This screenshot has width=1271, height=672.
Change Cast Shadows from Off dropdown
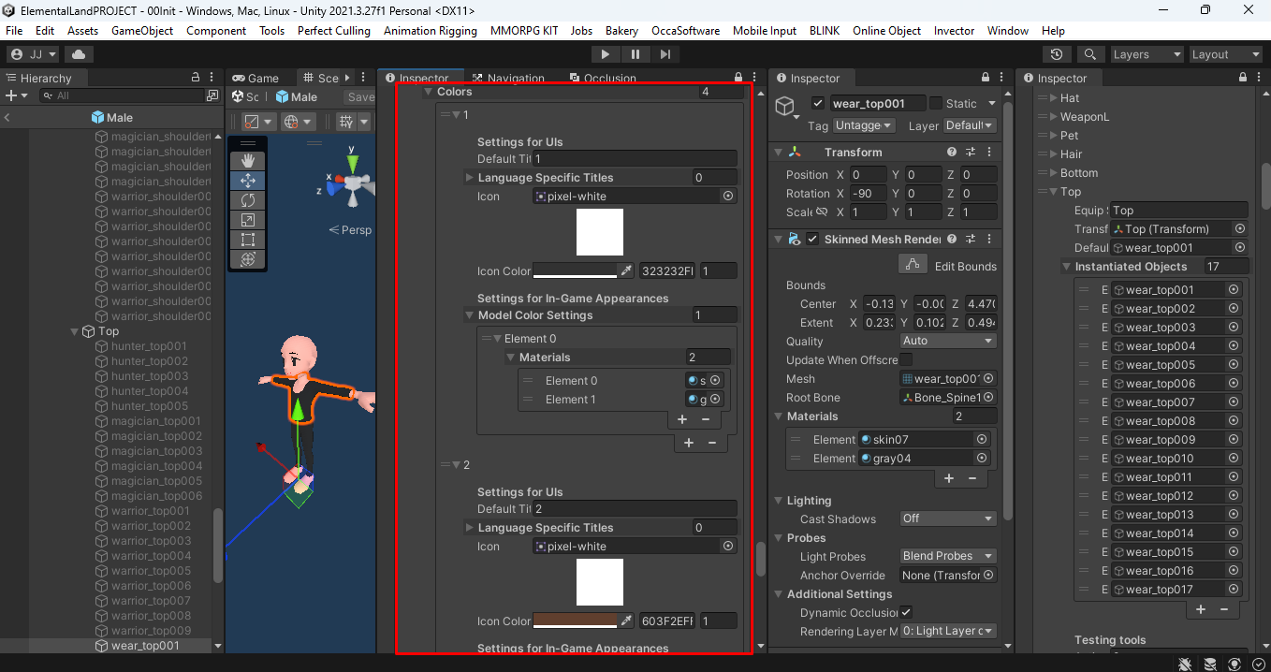947,519
